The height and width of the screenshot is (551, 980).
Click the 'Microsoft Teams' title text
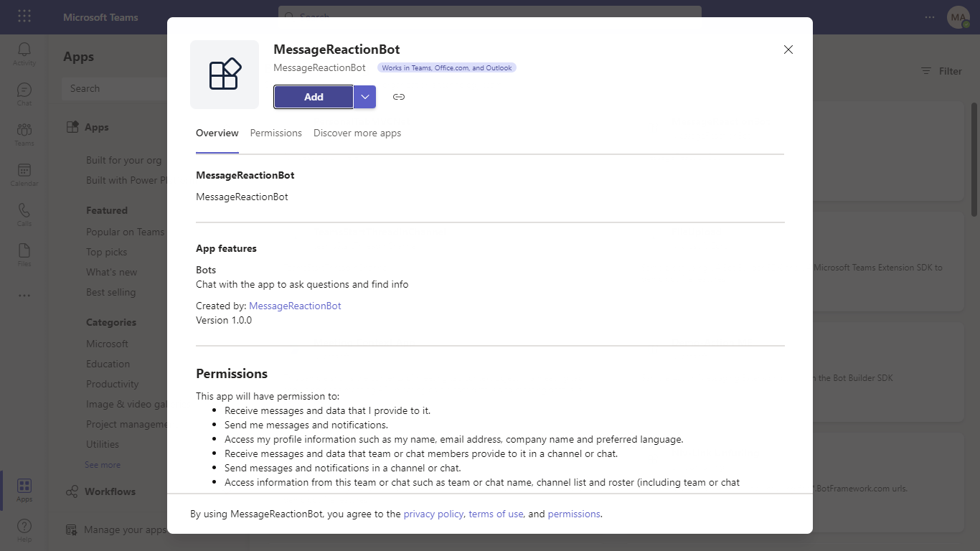(100, 17)
